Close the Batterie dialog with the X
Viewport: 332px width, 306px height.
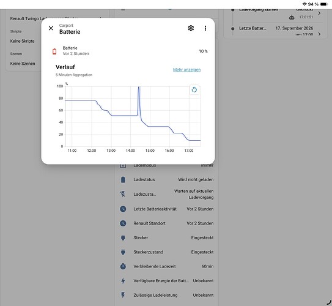click(x=51, y=28)
